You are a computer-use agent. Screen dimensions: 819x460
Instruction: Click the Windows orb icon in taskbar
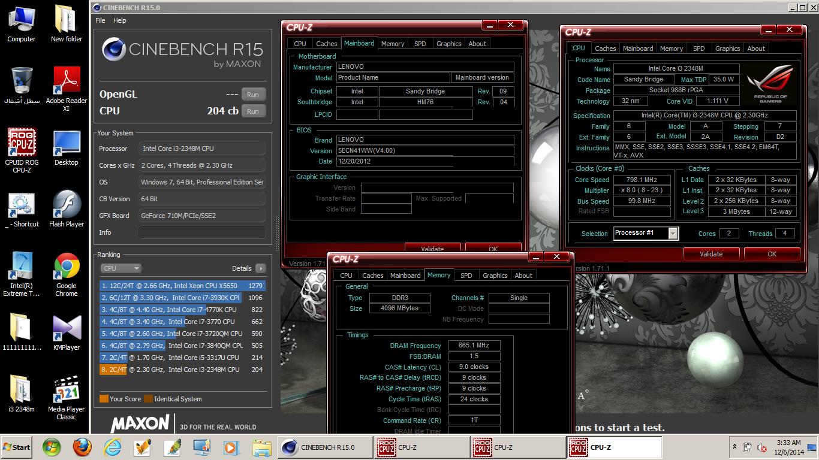[52, 447]
